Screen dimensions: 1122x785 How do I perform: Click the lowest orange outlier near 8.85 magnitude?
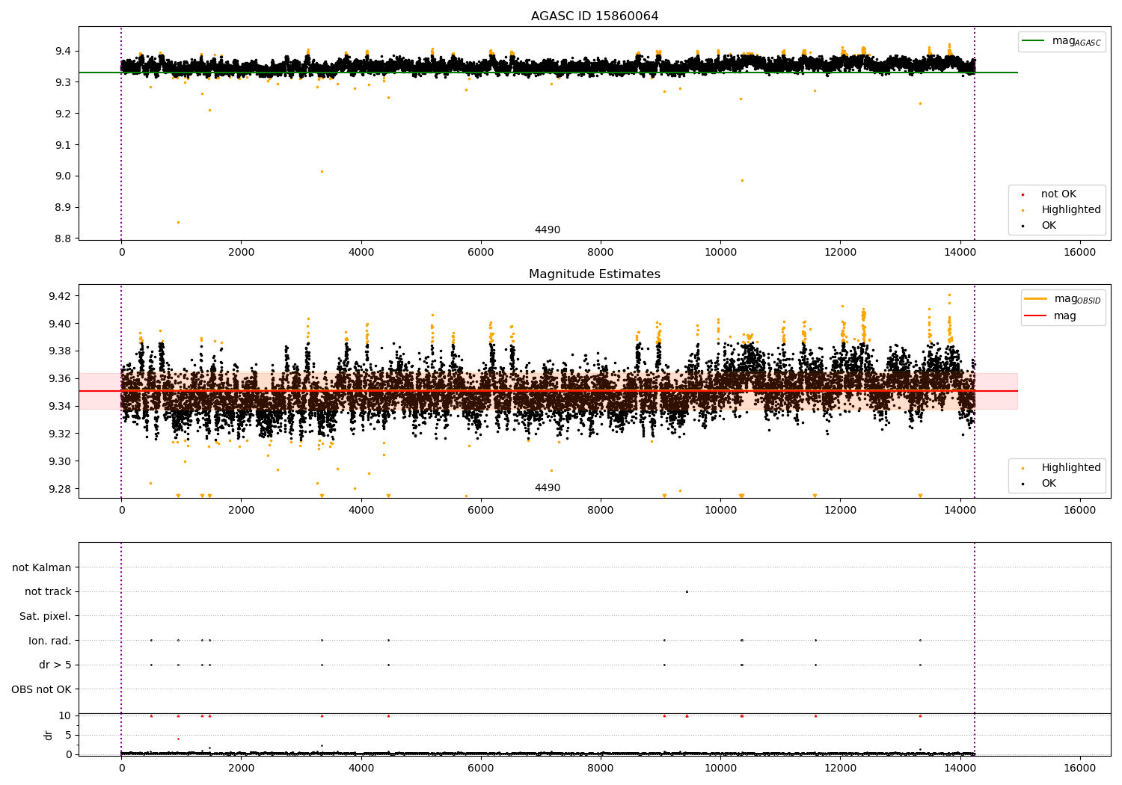[178, 222]
